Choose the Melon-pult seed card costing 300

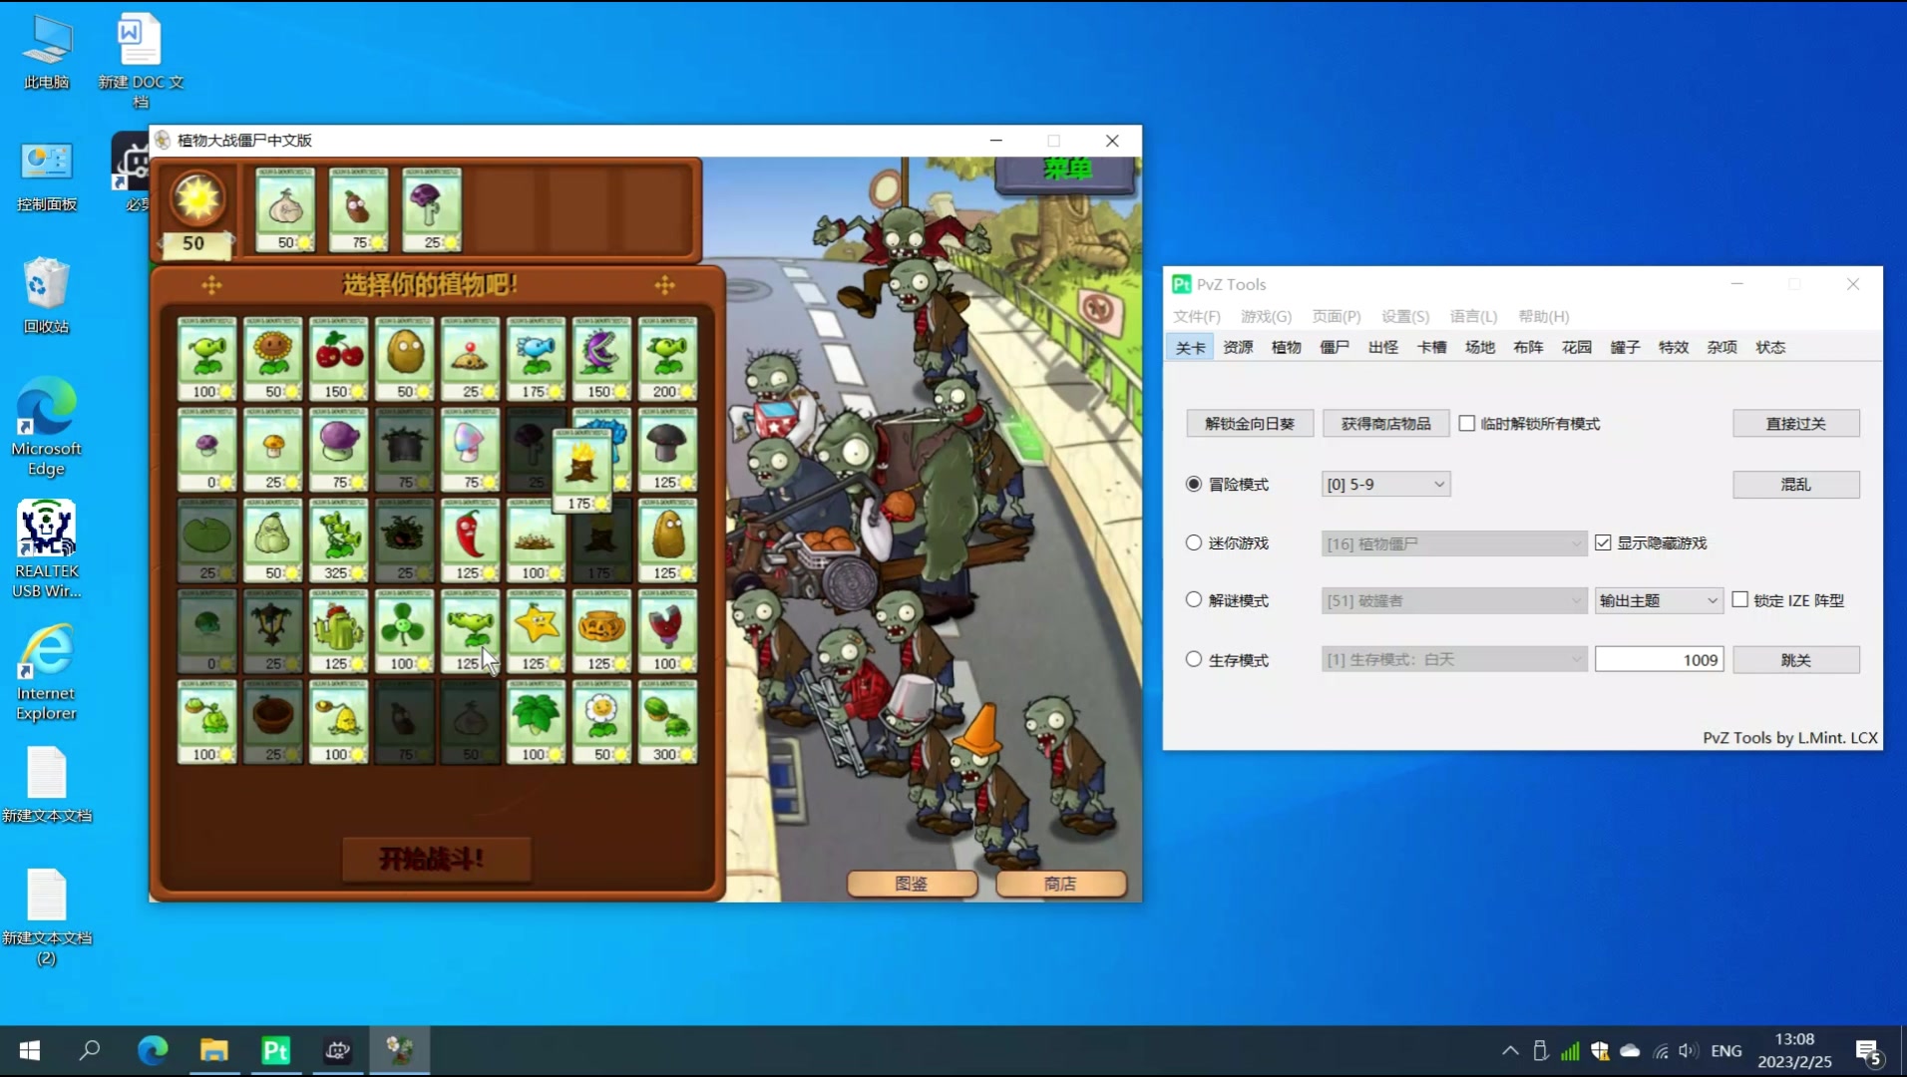click(667, 723)
